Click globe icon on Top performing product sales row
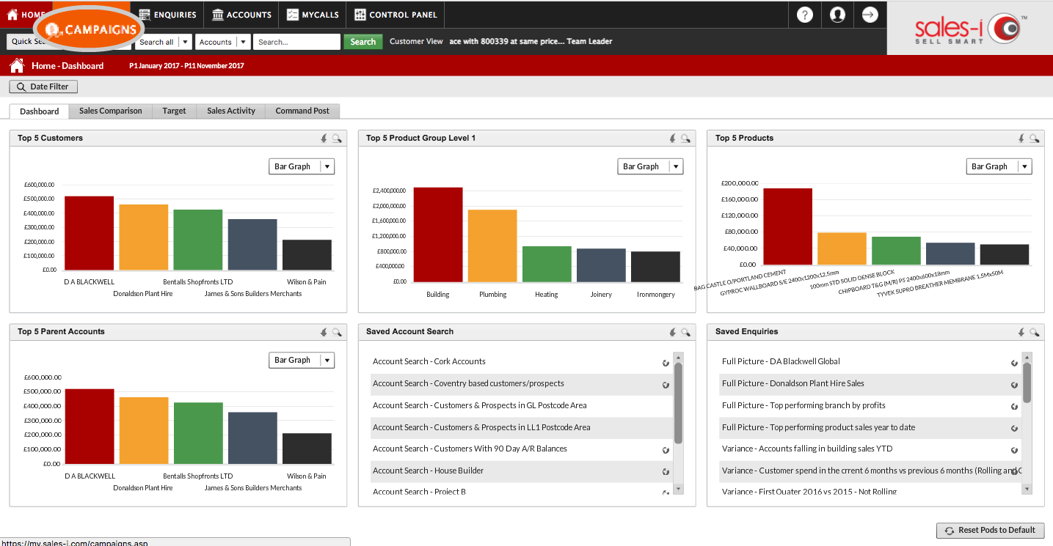 [1014, 428]
